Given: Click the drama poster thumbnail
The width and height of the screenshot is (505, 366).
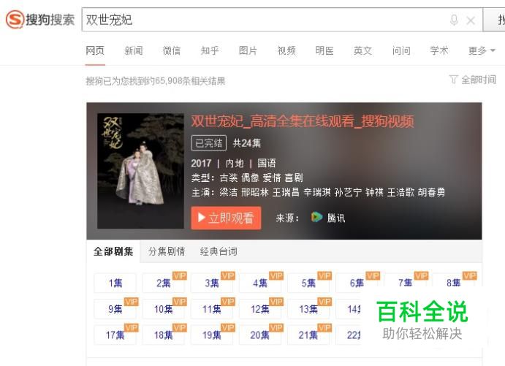Looking at the screenshot, I should pos(140,171).
